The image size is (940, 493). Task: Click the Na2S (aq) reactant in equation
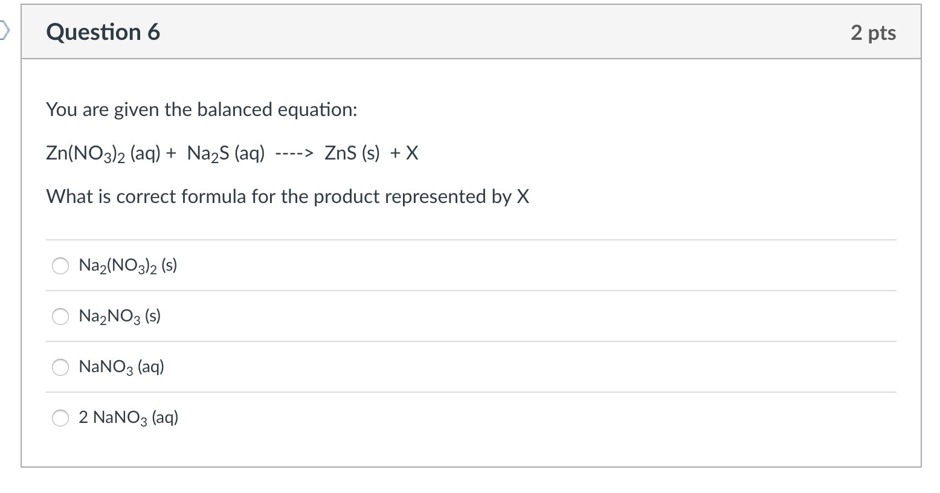tap(226, 154)
